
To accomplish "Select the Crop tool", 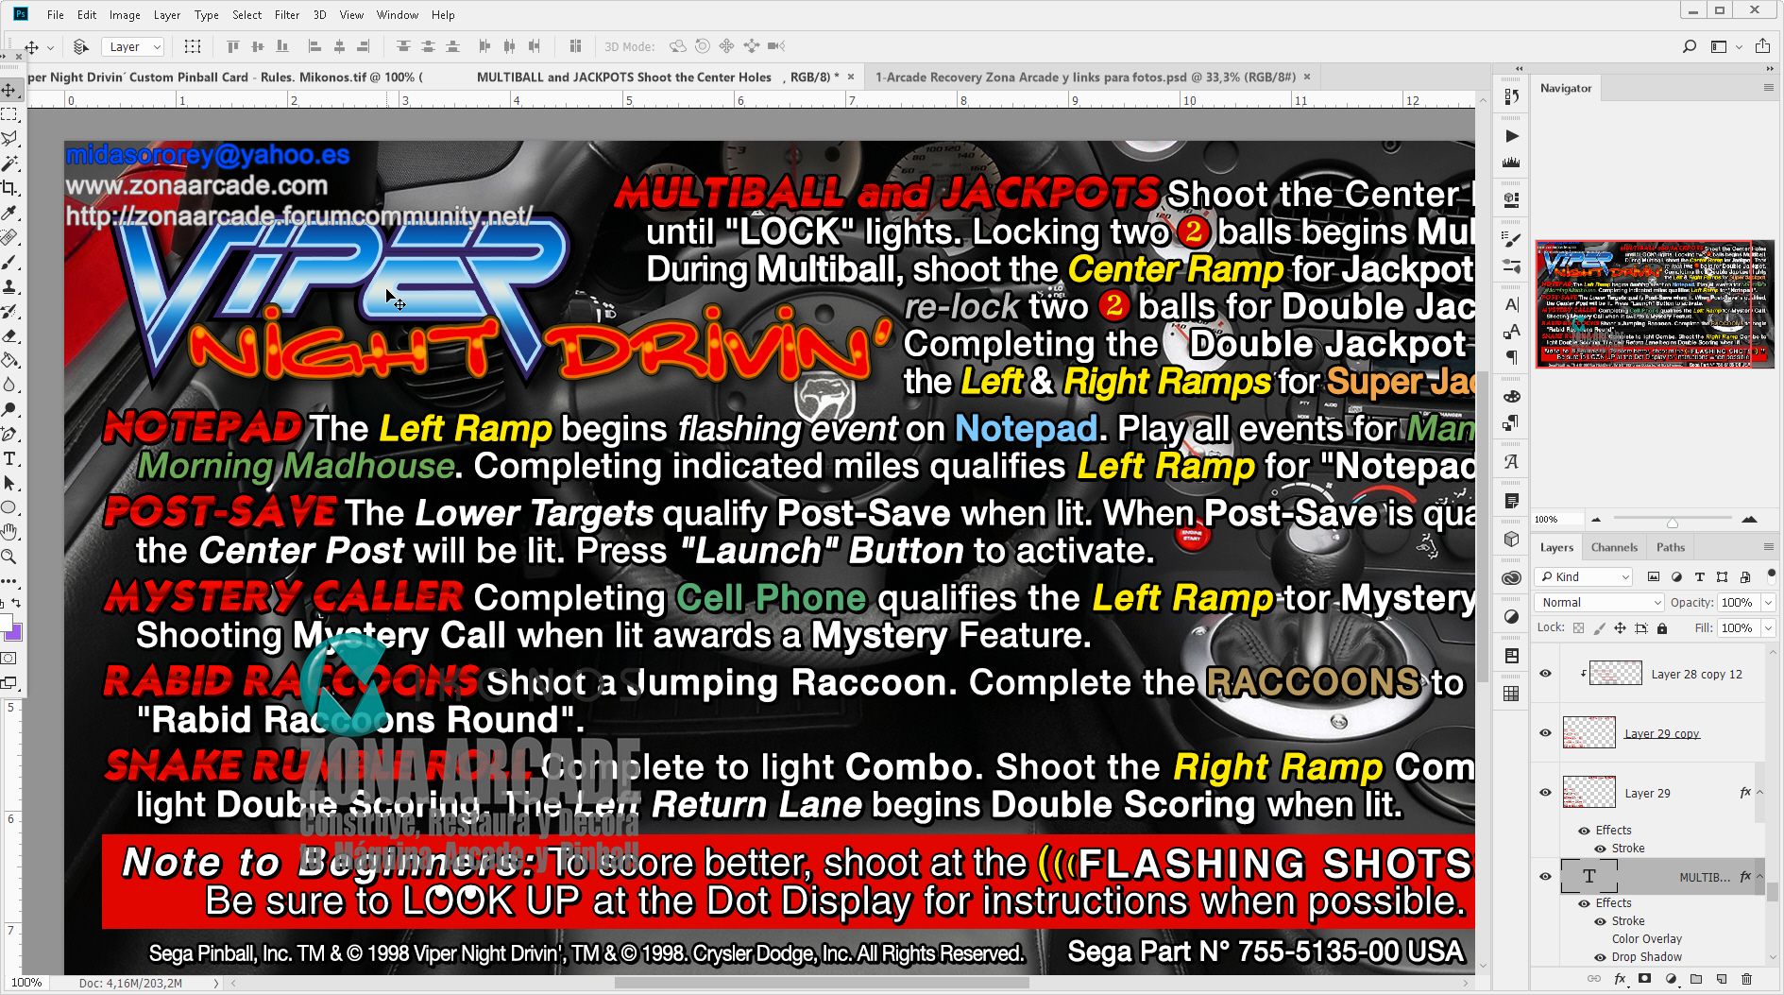I will [9, 188].
